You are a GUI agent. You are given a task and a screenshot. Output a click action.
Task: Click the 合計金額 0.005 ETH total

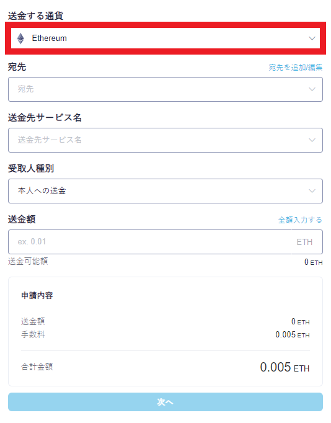[285, 367]
